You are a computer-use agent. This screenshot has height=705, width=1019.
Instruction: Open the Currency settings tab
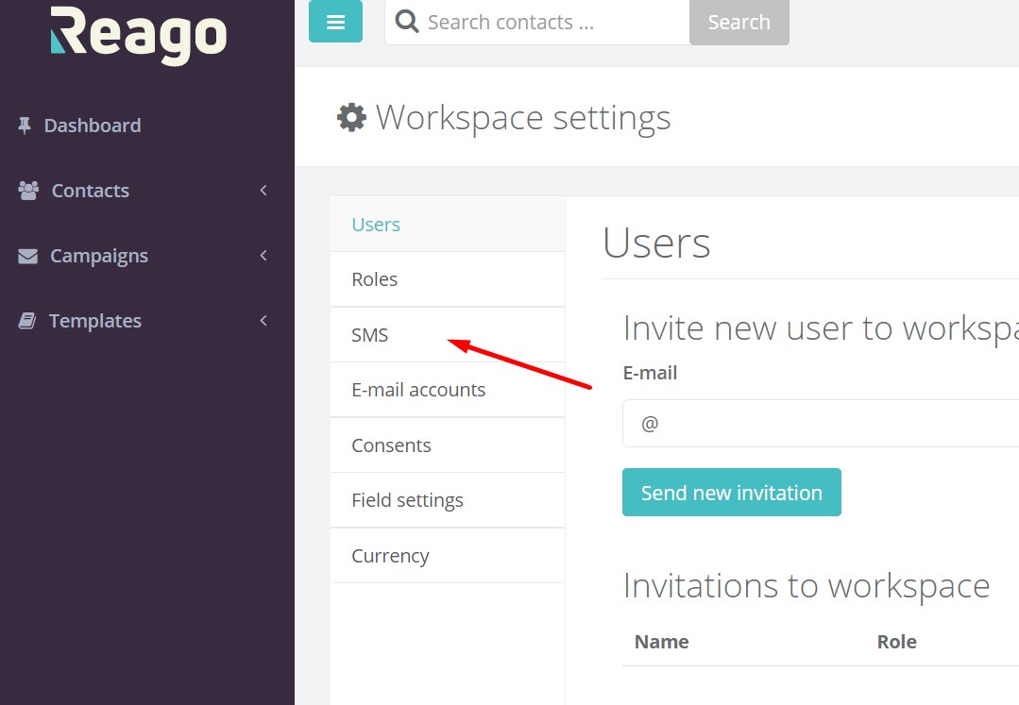pos(448,555)
